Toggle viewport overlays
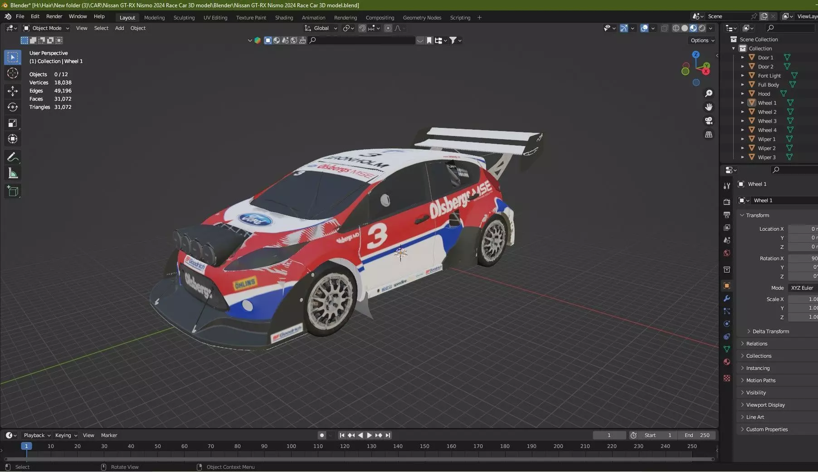This screenshot has height=472, width=818. coord(644,28)
